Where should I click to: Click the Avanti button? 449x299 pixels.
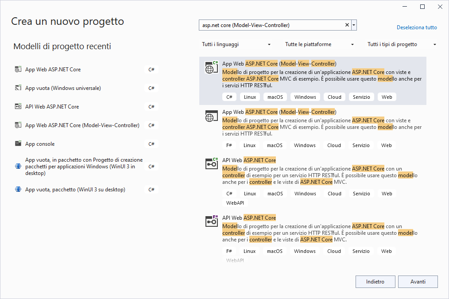pos(418,282)
